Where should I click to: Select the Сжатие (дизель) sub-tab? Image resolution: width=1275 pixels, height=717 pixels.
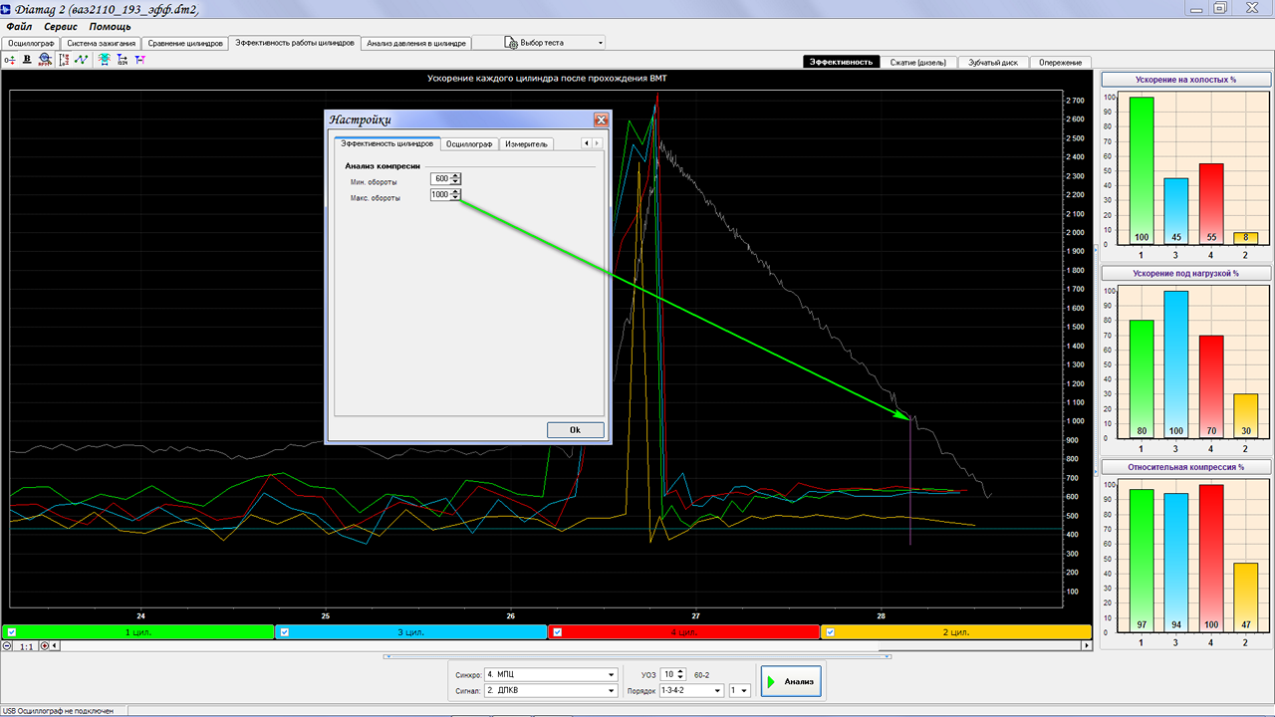918,62
